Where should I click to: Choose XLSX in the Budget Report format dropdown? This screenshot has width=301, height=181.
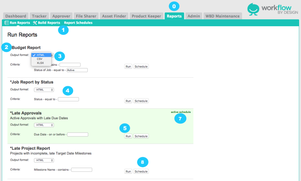40,63
